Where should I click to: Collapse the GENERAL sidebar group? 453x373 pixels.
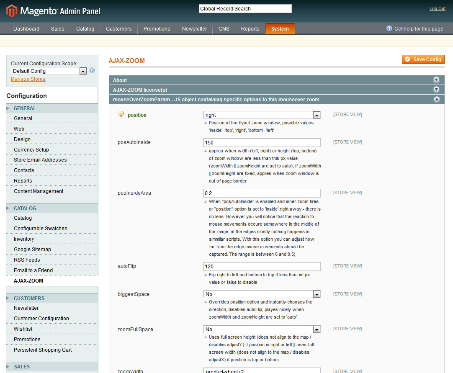52,108
